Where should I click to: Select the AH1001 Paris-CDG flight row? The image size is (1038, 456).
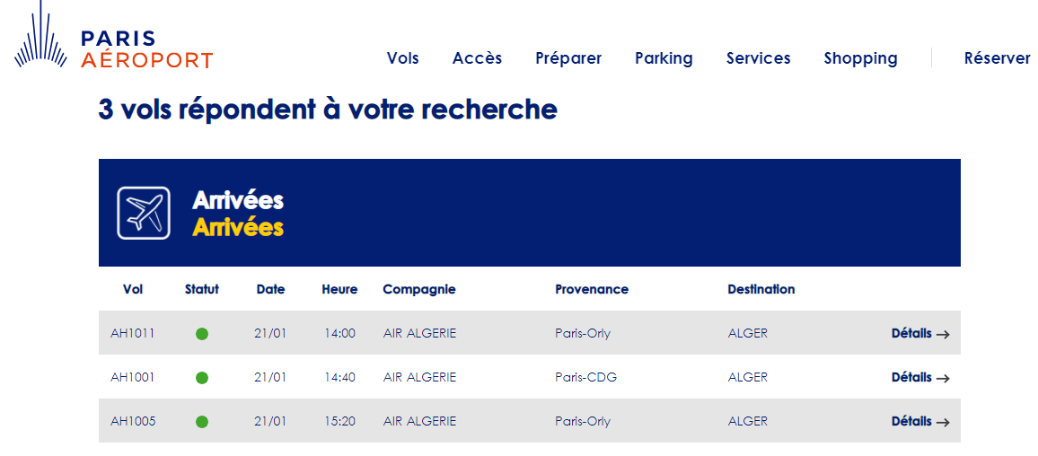530,377
